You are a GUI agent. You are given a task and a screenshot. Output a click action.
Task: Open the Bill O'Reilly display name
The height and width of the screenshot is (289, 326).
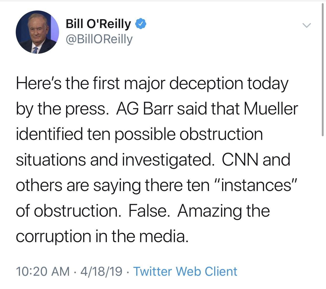tap(98, 24)
